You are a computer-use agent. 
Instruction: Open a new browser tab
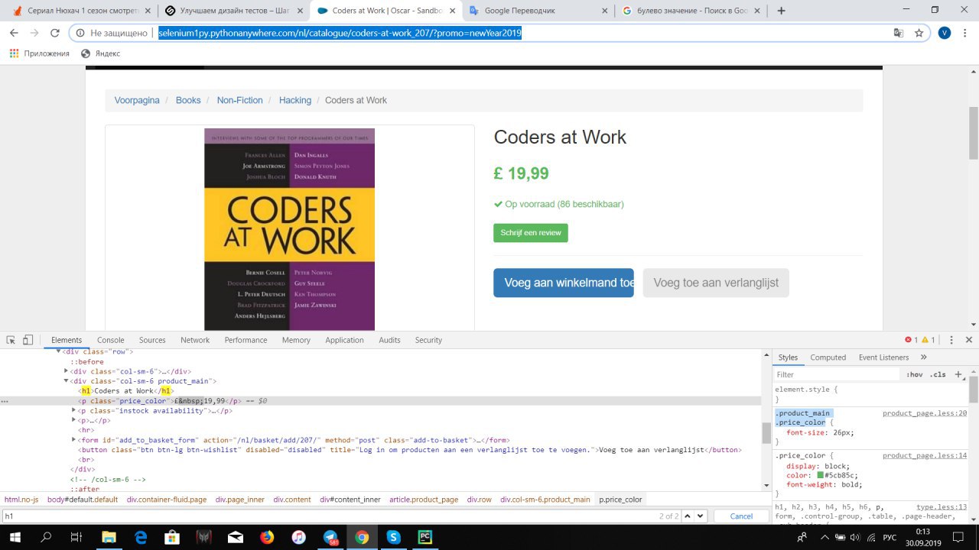pos(782,11)
